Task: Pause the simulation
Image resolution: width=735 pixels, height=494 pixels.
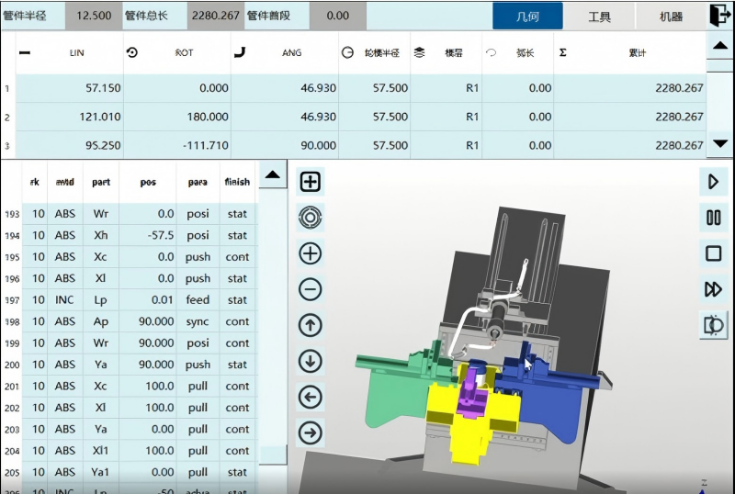Action: pos(713,218)
